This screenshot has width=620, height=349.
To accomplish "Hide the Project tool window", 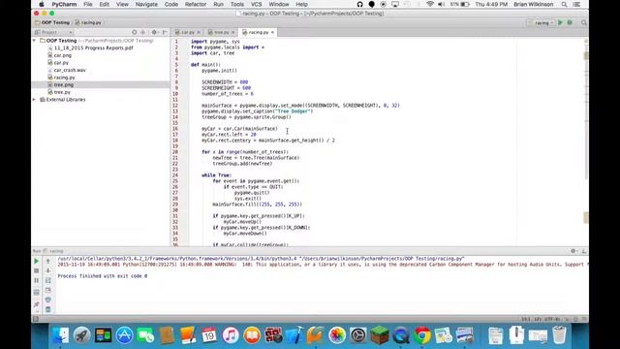I will point(165,32).
